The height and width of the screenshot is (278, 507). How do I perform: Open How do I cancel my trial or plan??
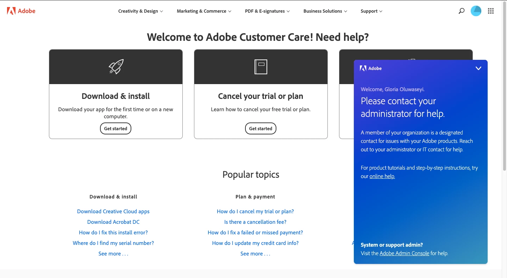(255, 211)
